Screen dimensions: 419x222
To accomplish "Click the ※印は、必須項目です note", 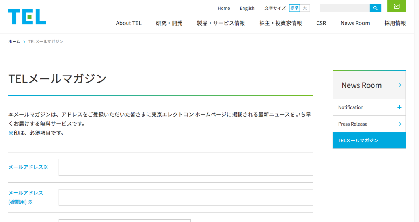I will [x=36, y=133].
